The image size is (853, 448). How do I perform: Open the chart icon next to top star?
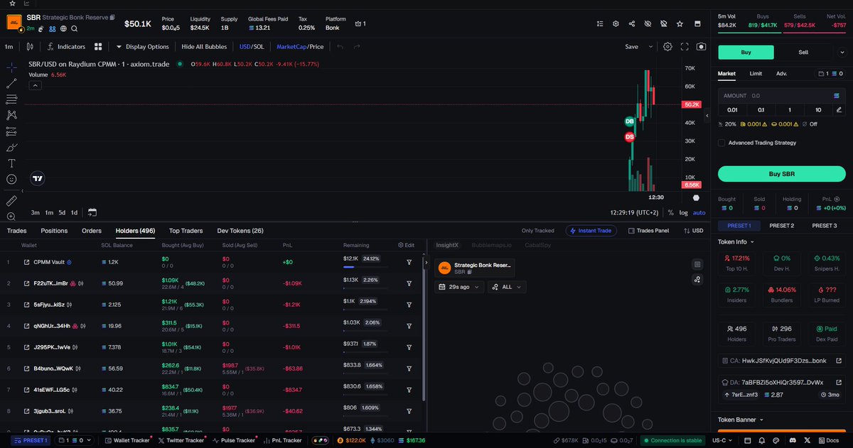tap(26, 4)
